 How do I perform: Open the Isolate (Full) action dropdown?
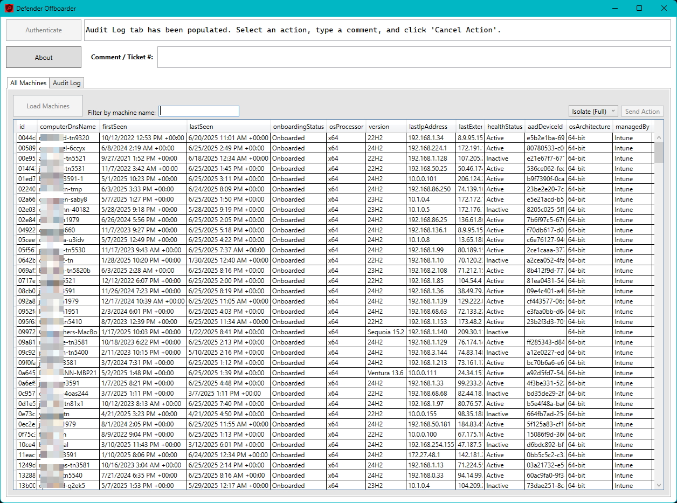click(x=593, y=112)
